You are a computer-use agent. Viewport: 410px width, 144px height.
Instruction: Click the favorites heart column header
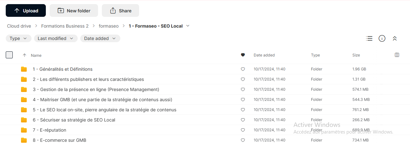(x=243, y=55)
